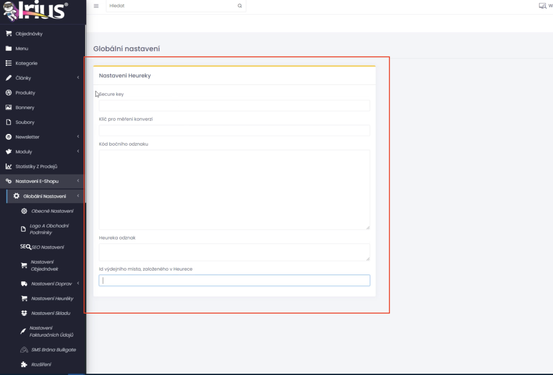Click the Kód bočního odznaku resize handle
Viewport: 553px width, 375px height.
pos(368,227)
